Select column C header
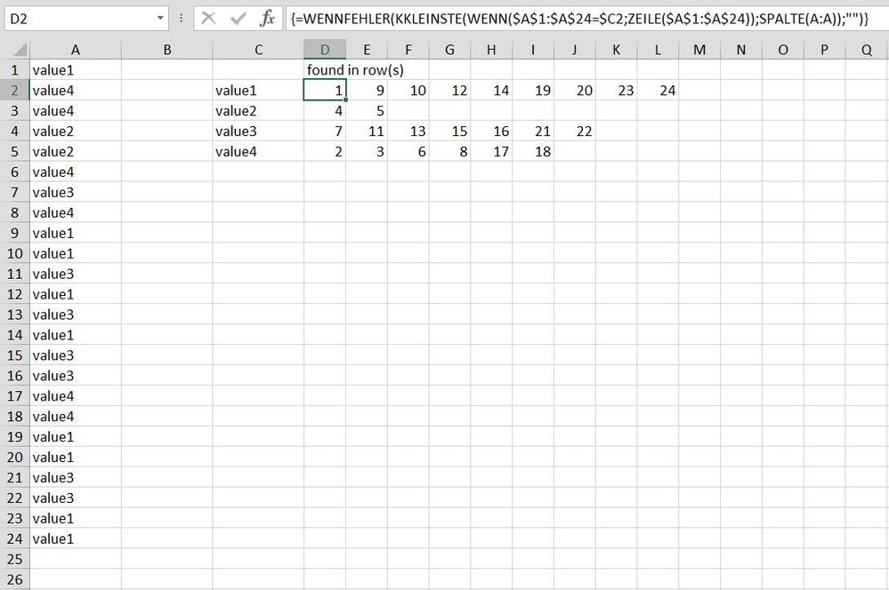Viewport: 889px width, 590px height. point(259,50)
